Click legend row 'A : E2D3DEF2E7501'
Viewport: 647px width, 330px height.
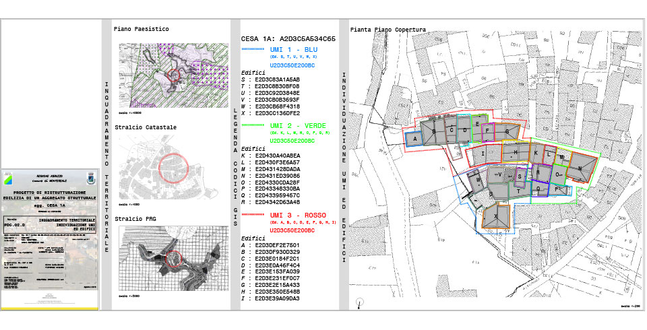[x=271, y=245]
